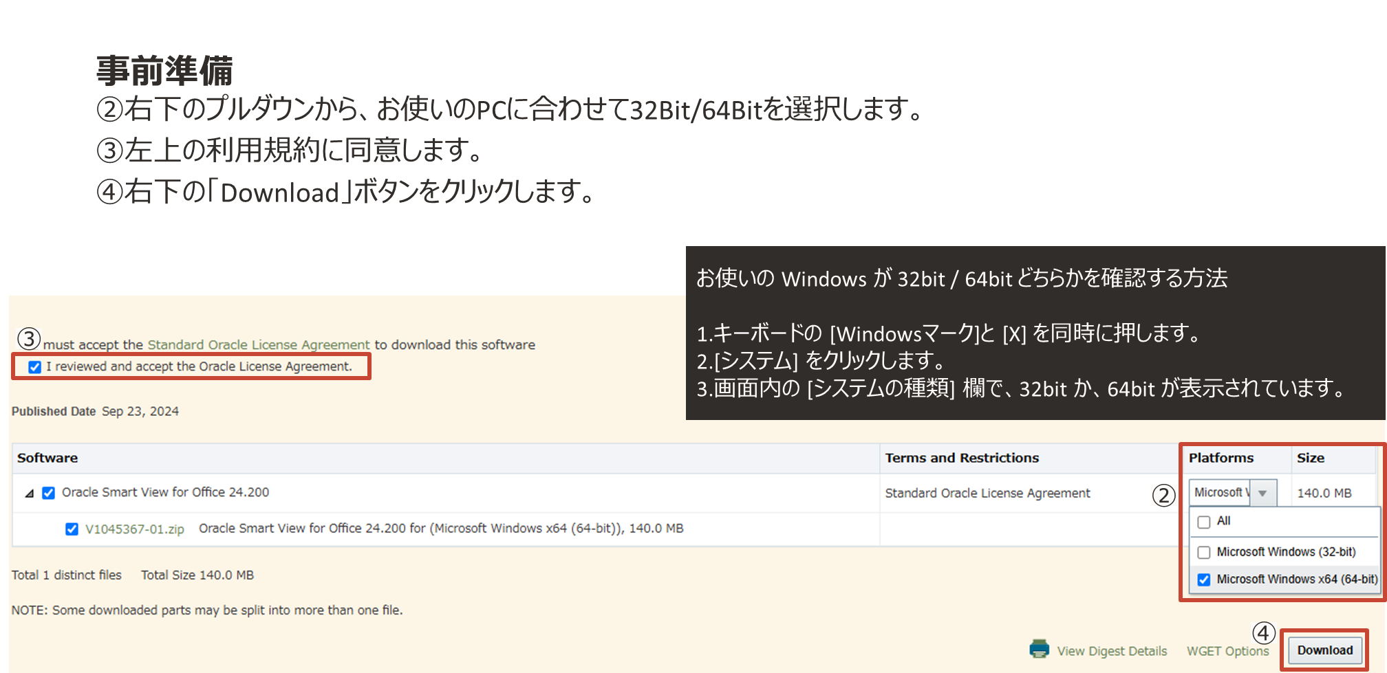
Task: Click the NOTE about split downloaded parts
Action: tap(207, 610)
